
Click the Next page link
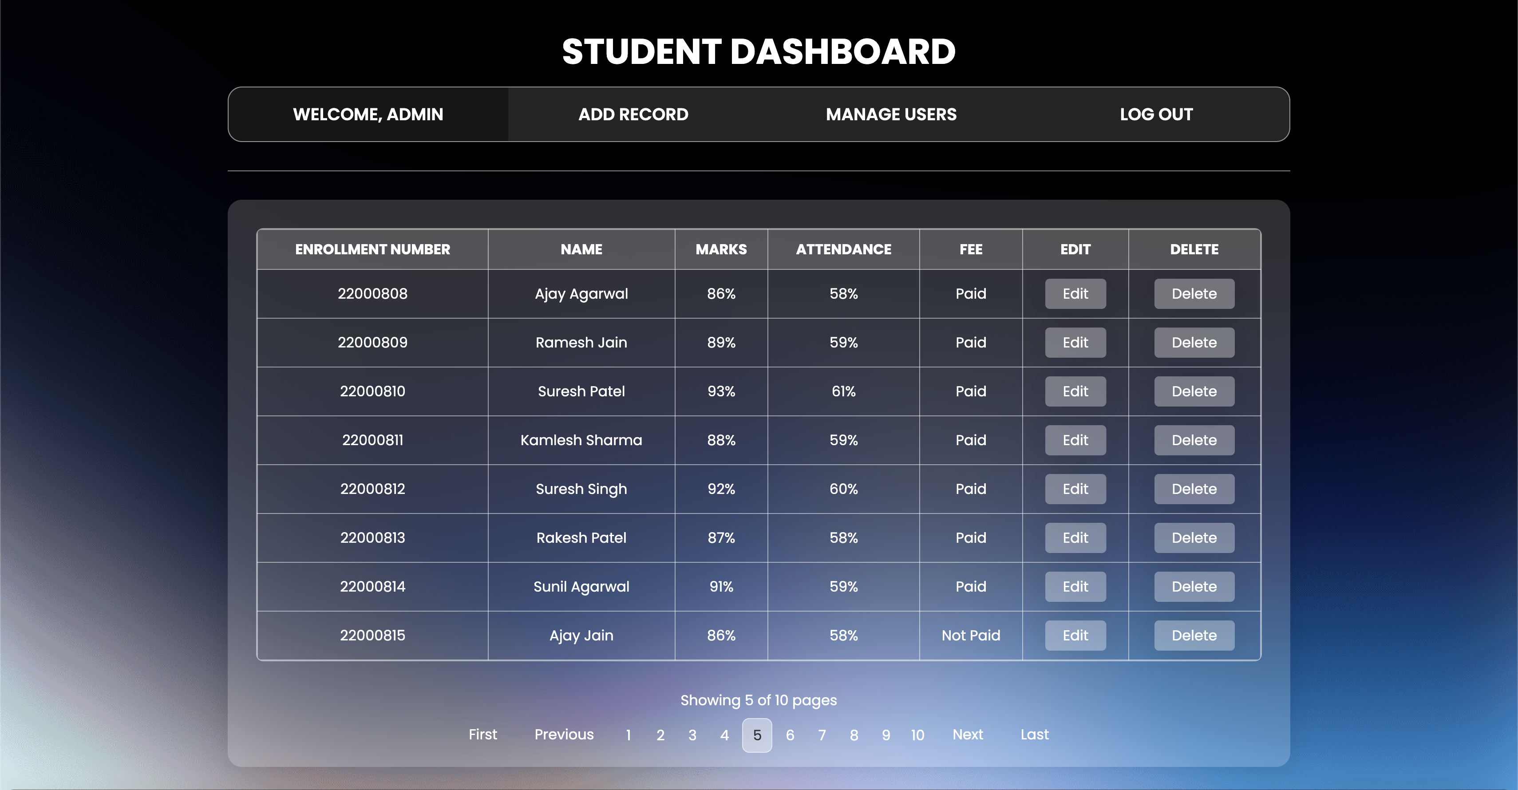coord(968,735)
